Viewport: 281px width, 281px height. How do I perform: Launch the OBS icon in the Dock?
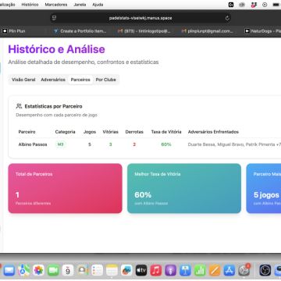click(265, 271)
